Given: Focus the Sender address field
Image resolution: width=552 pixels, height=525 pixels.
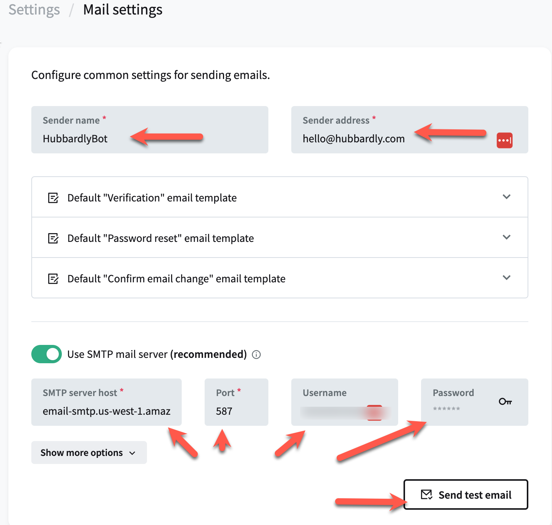Looking at the screenshot, I should (x=393, y=138).
